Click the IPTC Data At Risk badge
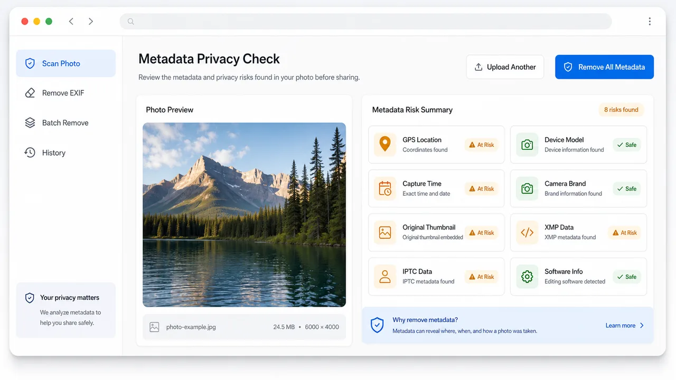The width and height of the screenshot is (676, 380). coord(481,277)
